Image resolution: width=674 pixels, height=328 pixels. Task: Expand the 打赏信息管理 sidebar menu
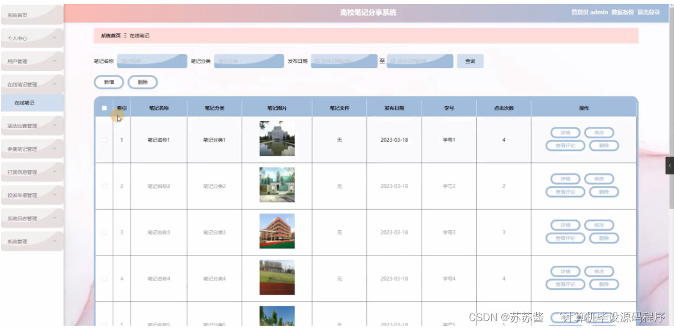(x=32, y=172)
